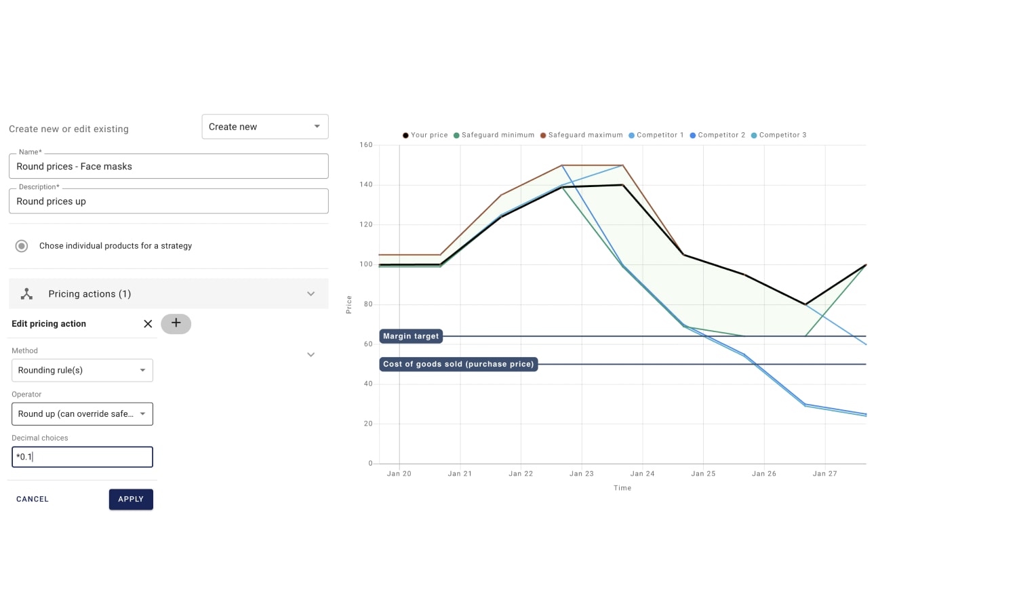The width and height of the screenshot is (1017, 610).
Task: Toggle Your price legend marker
Action: click(405, 136)
